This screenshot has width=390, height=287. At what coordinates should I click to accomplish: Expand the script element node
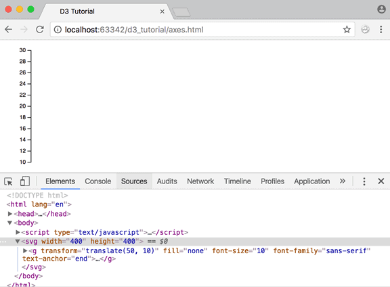pos(18,232)
